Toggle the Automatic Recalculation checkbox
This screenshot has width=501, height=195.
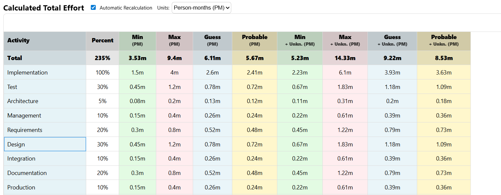pos(93,8)
